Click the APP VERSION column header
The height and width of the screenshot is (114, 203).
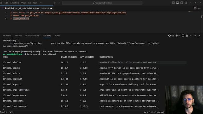coord(87,57)
